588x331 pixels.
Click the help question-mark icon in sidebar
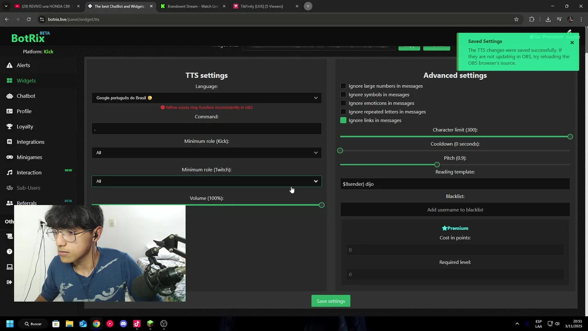pyautogui.click(x=9, y=251)
